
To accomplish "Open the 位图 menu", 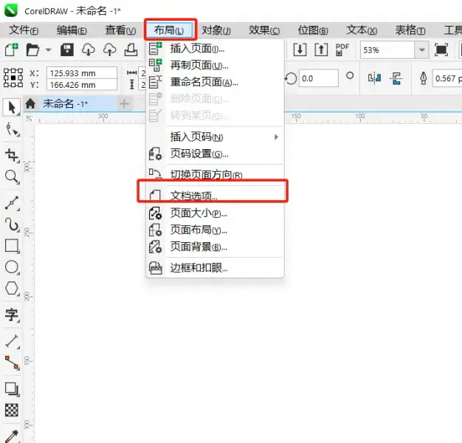I will tap(313, 30).
